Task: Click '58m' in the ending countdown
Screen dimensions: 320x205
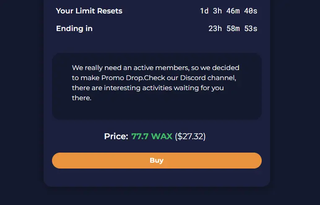Action: [x=233, y=29]
